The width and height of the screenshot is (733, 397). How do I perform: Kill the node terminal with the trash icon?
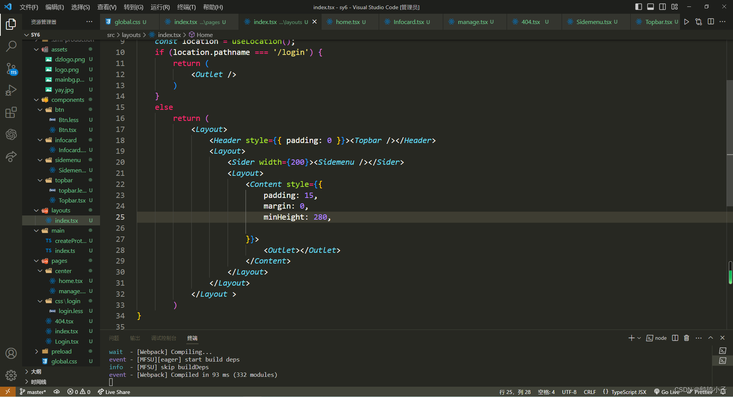[x=686, y=338]
